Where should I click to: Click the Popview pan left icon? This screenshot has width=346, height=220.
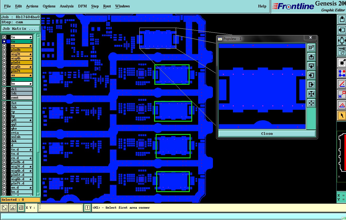click(x=311, y=75)
